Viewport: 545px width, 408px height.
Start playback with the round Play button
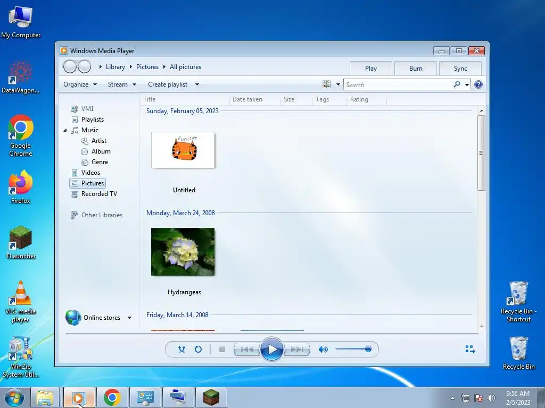point(271,349)
